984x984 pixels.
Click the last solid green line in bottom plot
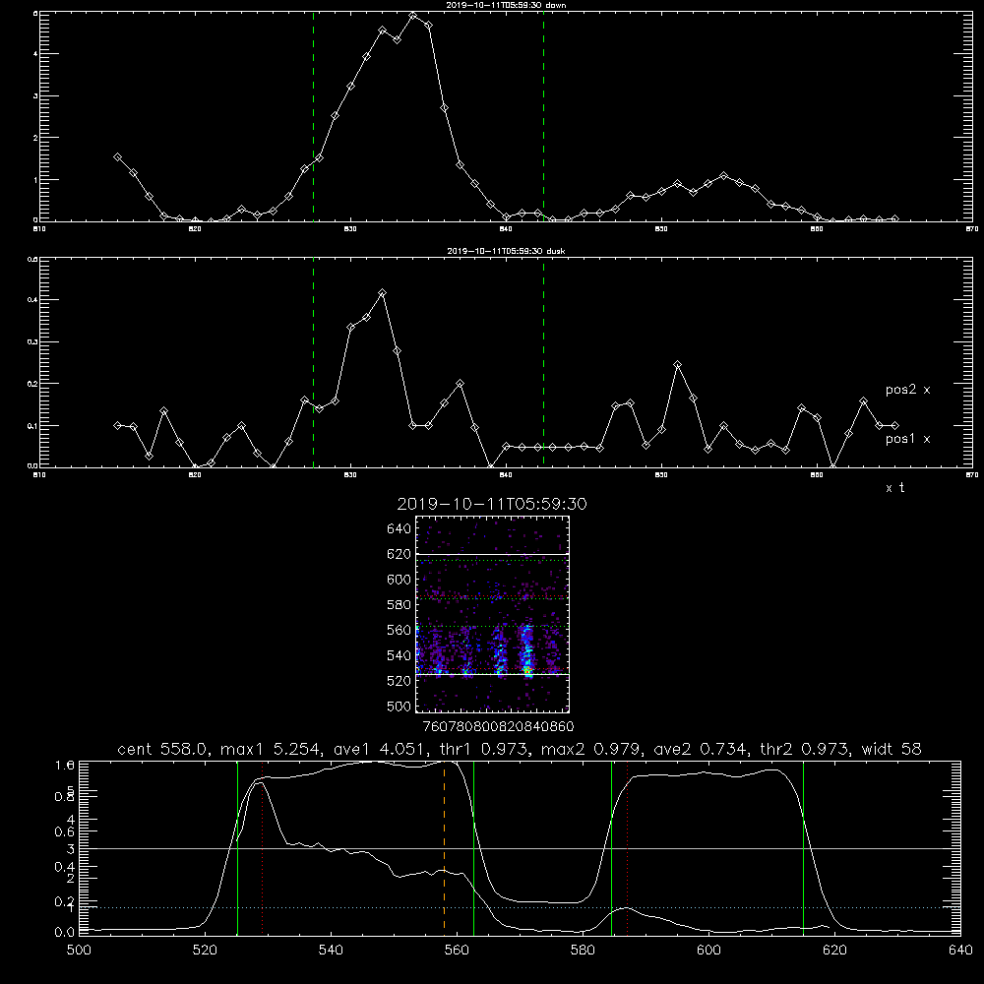(x=803, y=847)
